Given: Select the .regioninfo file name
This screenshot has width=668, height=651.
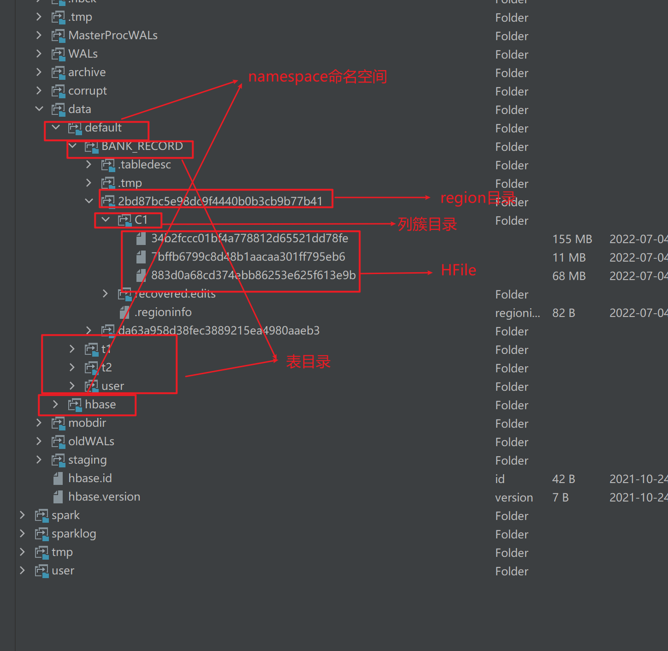Looking at the screenshot, I should pyautogui.click(x=163, y=312).
